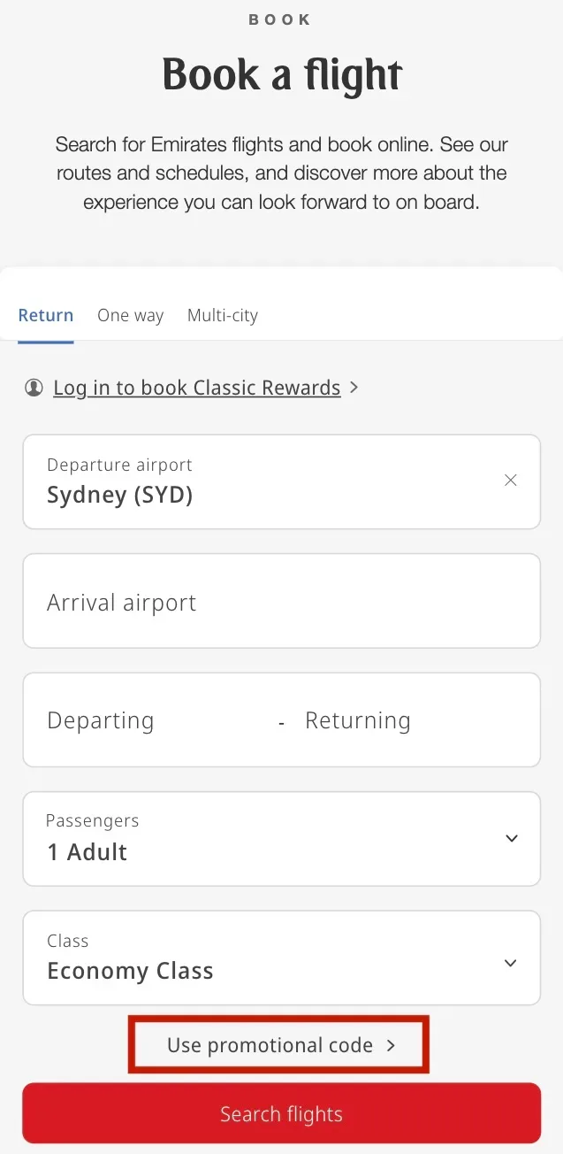563x1154 pixels.
Task: Click the Book a flight heading
Action: [281, 75]
